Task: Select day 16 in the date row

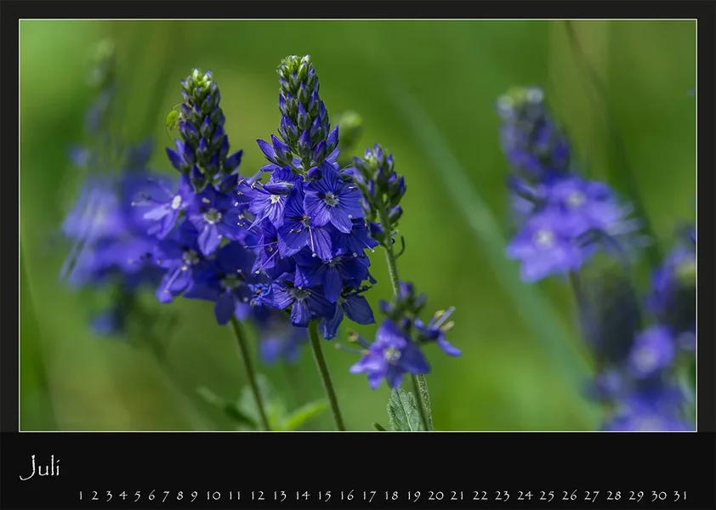Action: click(x=347, y=496)
